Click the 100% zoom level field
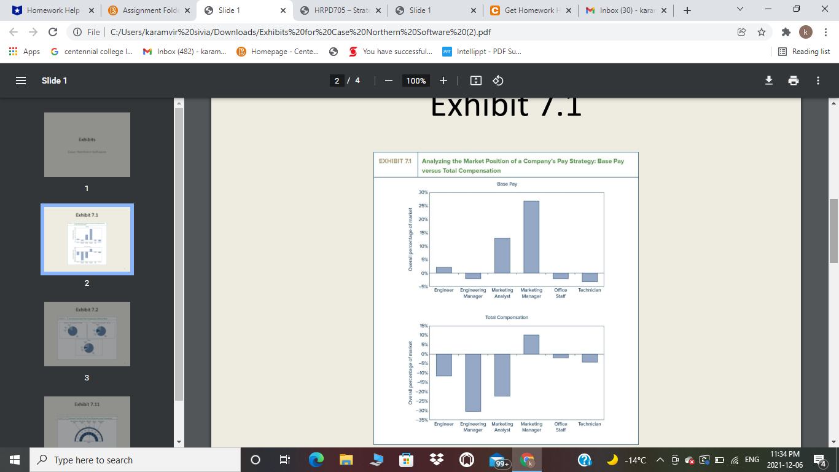 416,81
